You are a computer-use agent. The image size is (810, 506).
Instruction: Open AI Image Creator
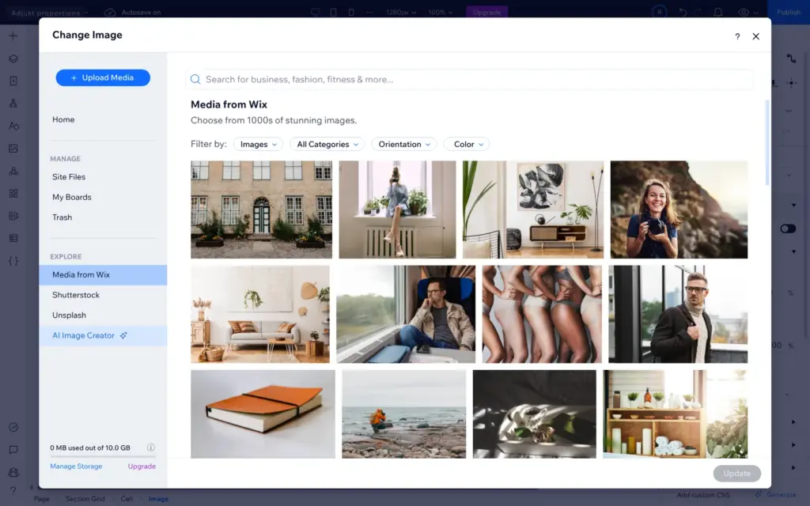pyautogui.click(x=103, y=335)
